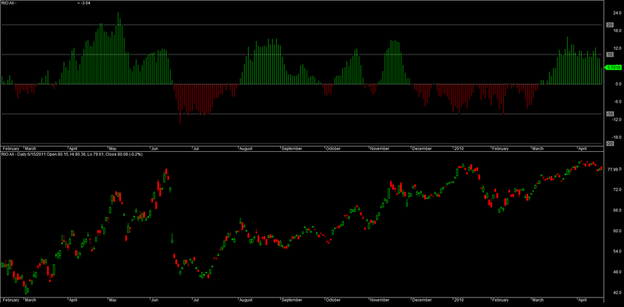
Task: Click August on the price chart time axis
Action: click(246, 299)
